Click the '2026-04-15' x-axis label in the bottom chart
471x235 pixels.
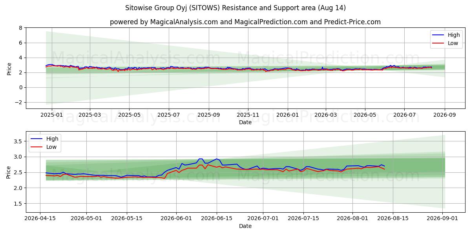click(40, 219)
